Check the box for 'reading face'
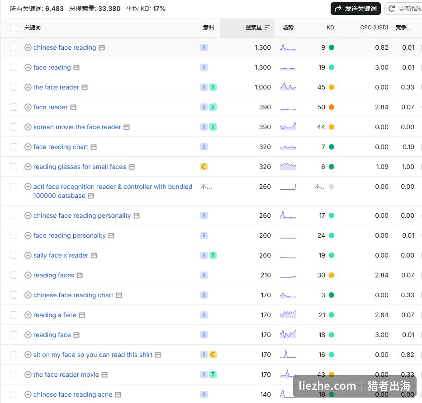422x403 pixels. pyautogui.click(x=14, y=335)
